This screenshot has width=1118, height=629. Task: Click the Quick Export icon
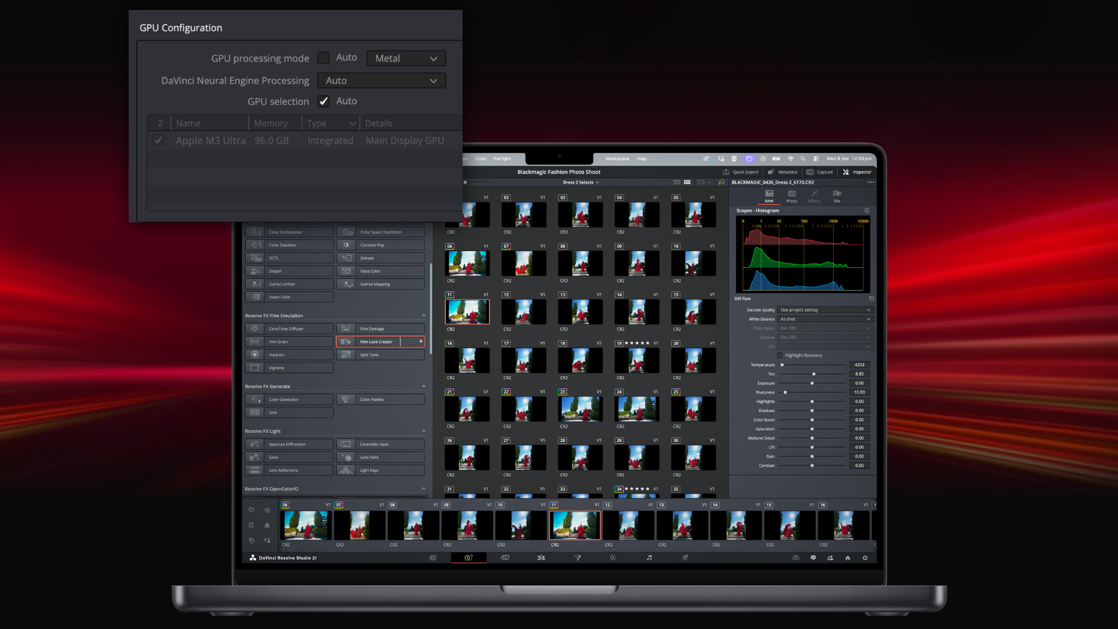[726, 172]
